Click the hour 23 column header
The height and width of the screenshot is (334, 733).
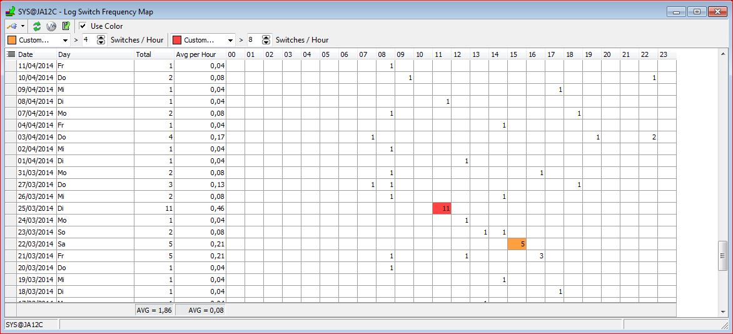pos(667,54)
